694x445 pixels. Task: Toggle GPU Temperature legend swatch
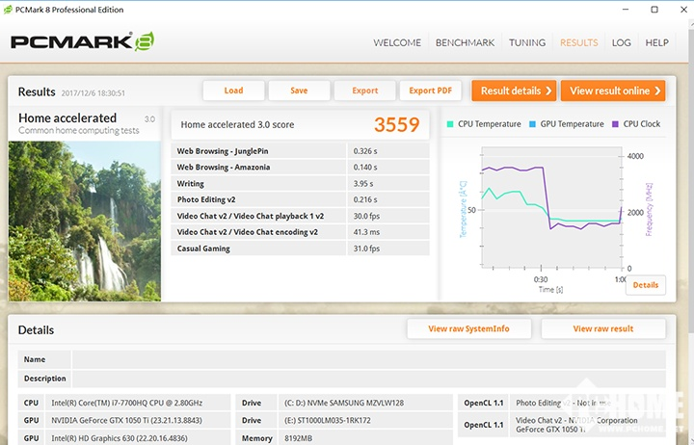point(532,124)
